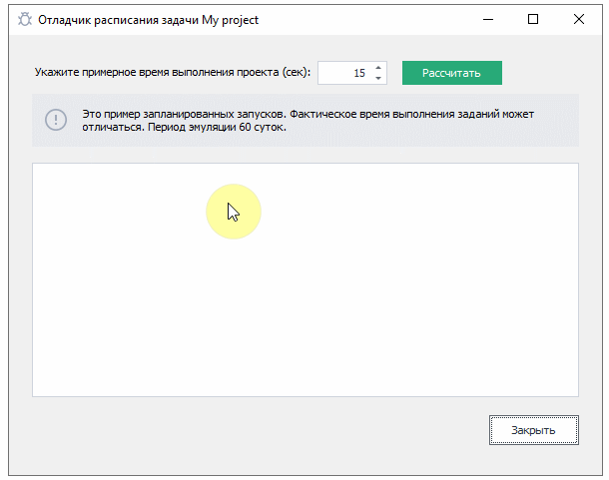Maximize the schedule debugger window
Viewport: 609px width, 480px height.
point(533,19)
